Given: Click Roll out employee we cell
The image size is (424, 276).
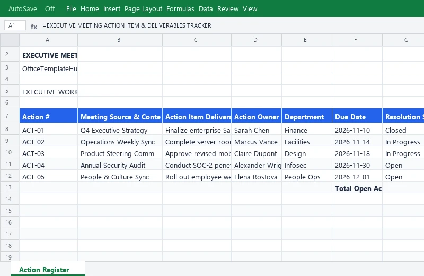Looking at the screenshot, I should pyautogui.click(x=197, y=177).
